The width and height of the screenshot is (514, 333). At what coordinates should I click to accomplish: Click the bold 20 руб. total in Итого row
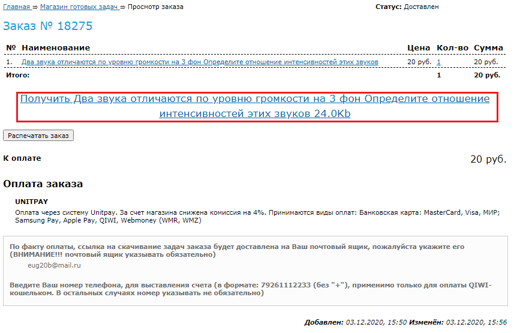487,75
